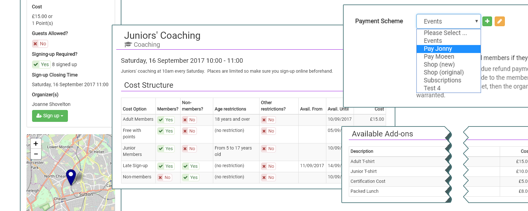
Task: Click the graduation cap Coaching icon
Action: tap(128, 45)
